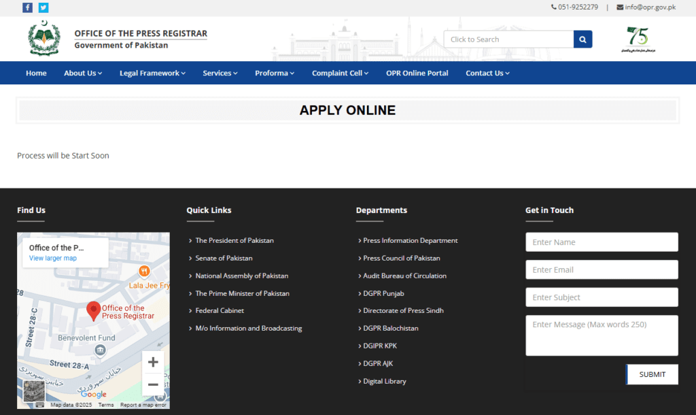Open the Senate of Pakistan link
The width and height of the screenshot is (696, 415).
pyautogui.click(x=224, y=258)
